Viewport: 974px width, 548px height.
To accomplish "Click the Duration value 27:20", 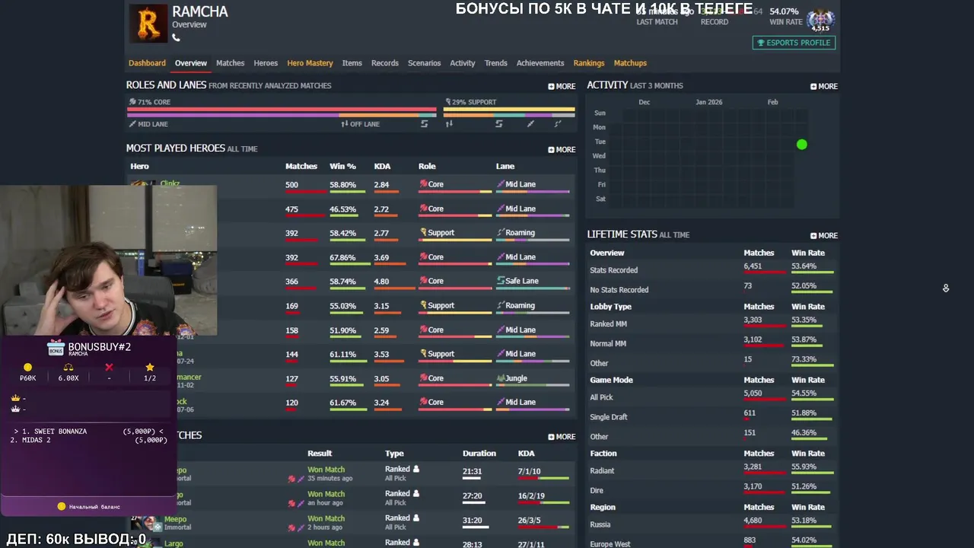I will click(x=473, y=496).
